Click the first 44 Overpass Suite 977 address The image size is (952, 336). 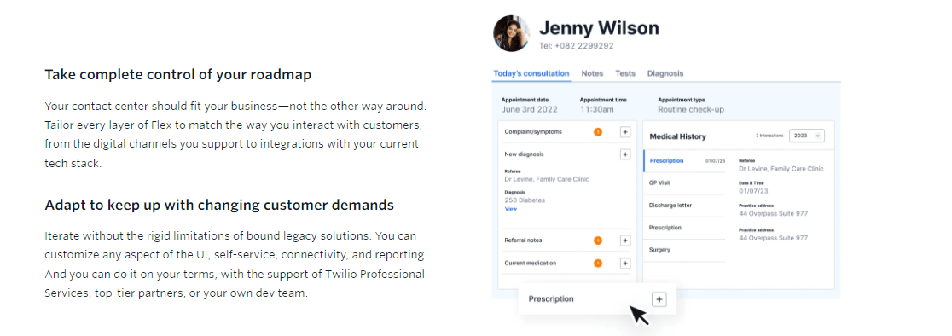click(773, 213)
